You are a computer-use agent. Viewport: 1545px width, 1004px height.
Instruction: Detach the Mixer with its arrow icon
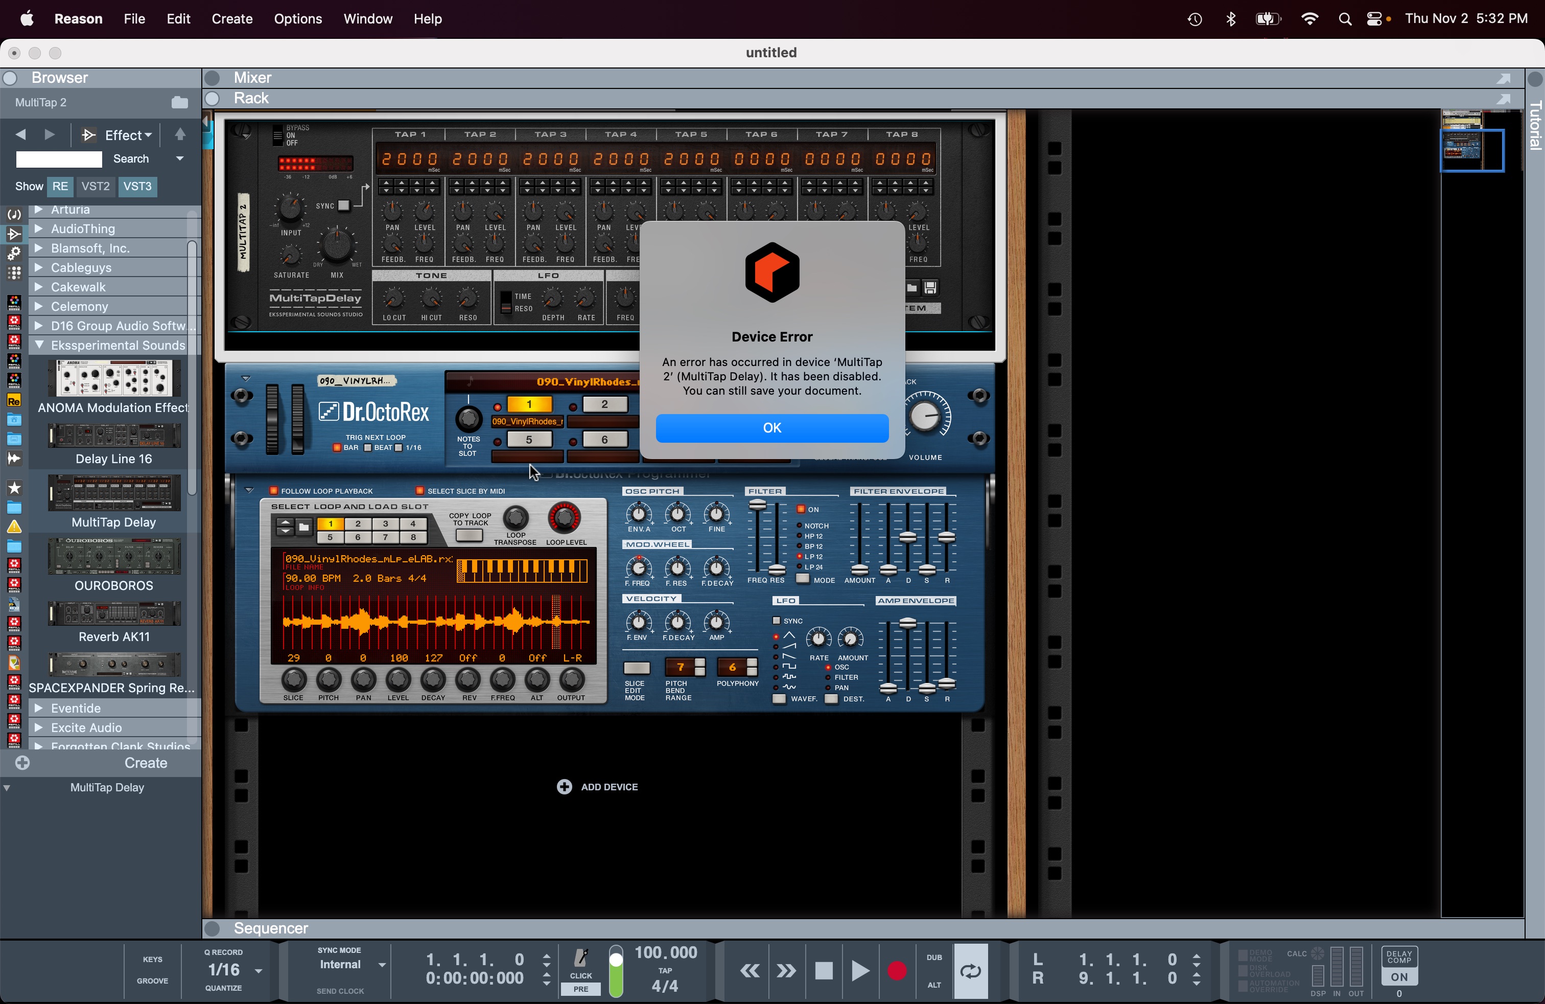point(1504,79)
